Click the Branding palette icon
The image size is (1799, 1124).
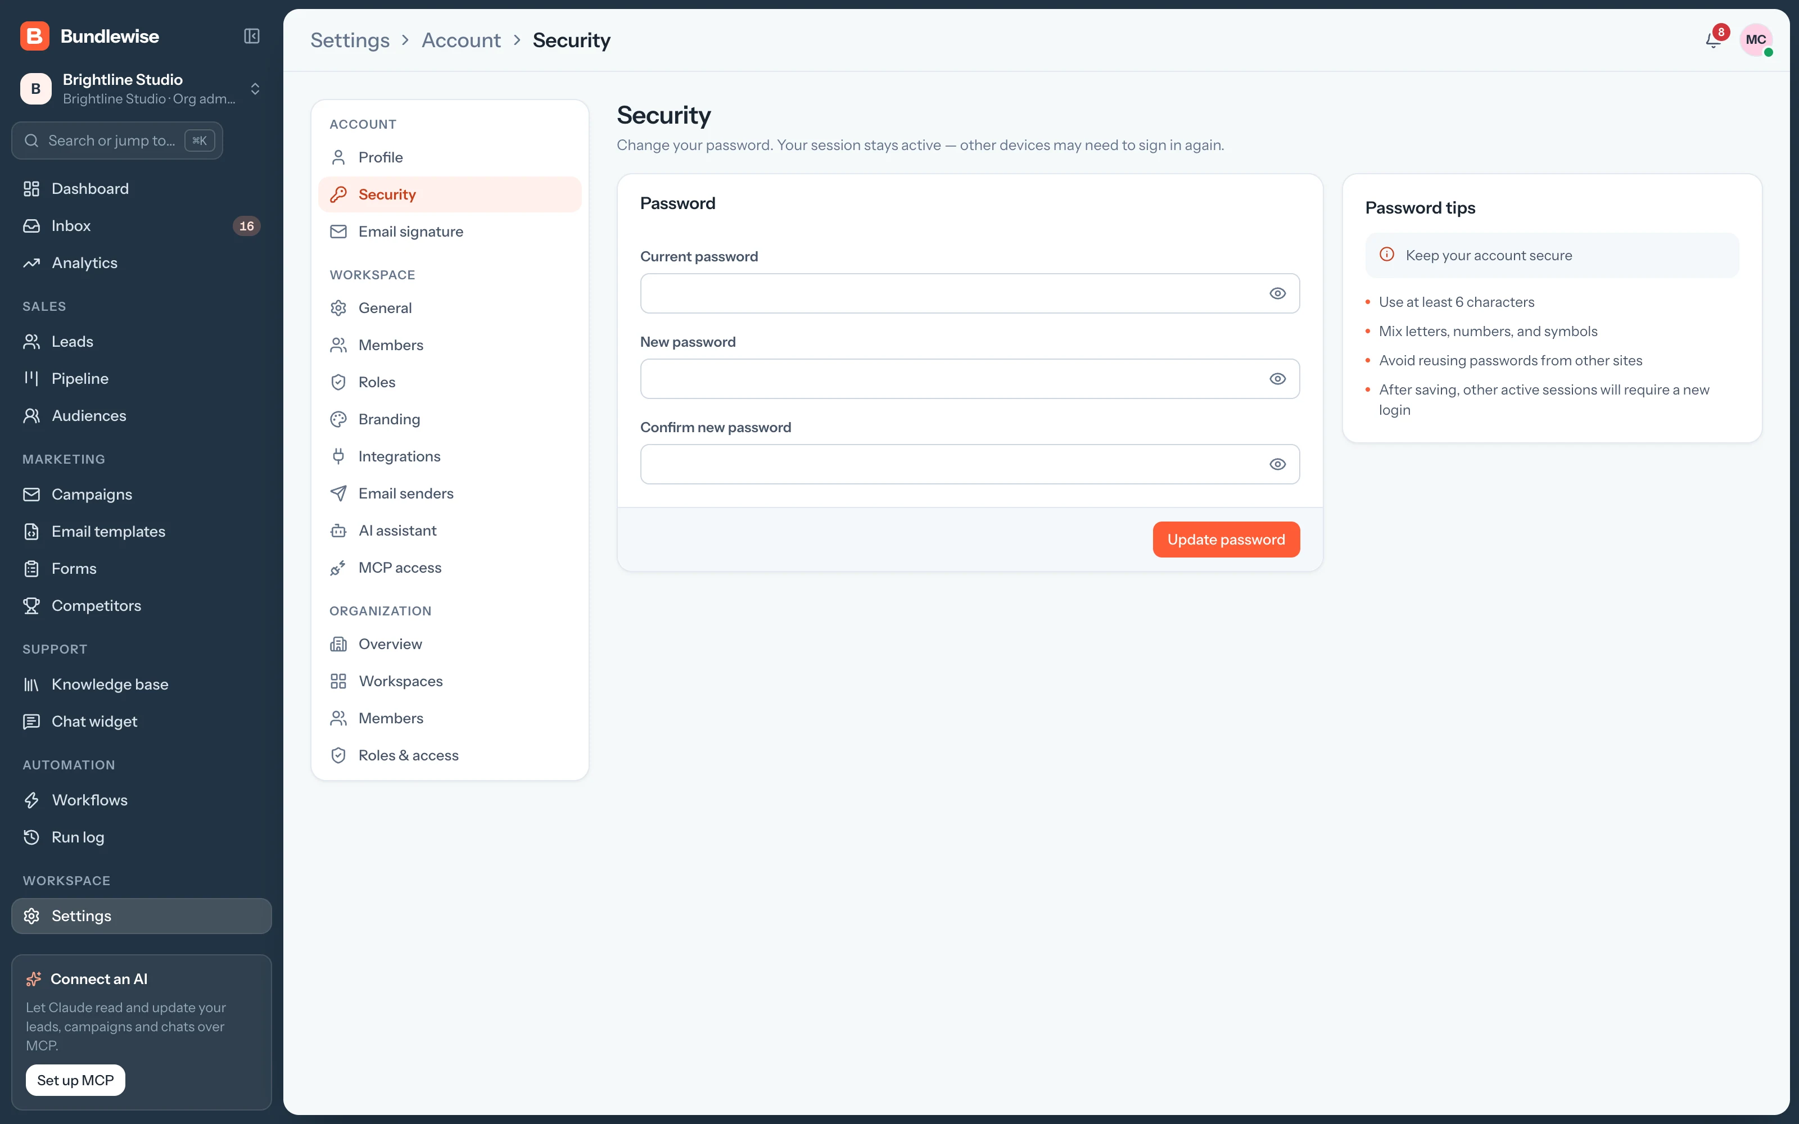pyautogui.click(x=338, y=419)
